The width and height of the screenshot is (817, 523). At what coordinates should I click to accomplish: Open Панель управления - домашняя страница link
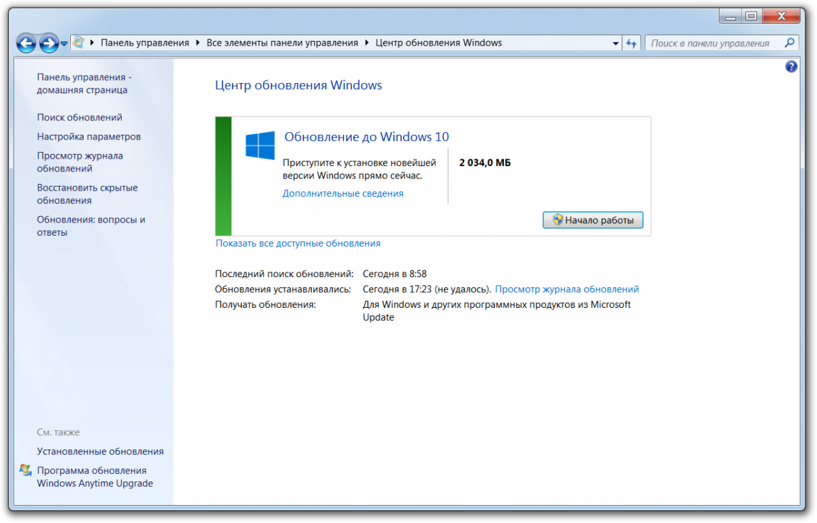coord(84,84)
